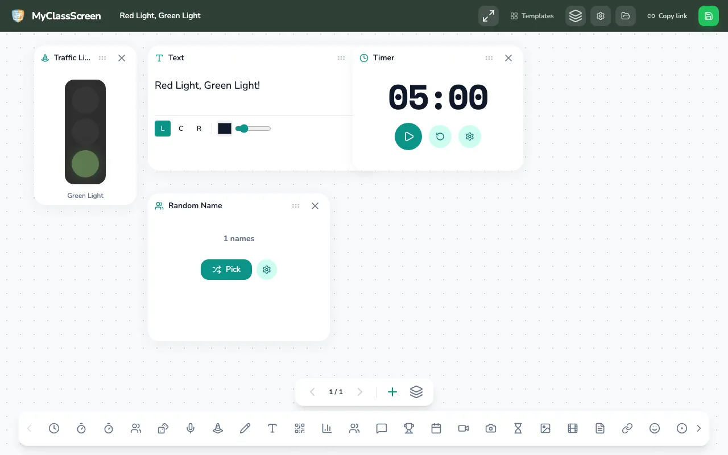Set text alignment to right with R
The height and width of the screenshot is (455, 728).
[199, 129]
